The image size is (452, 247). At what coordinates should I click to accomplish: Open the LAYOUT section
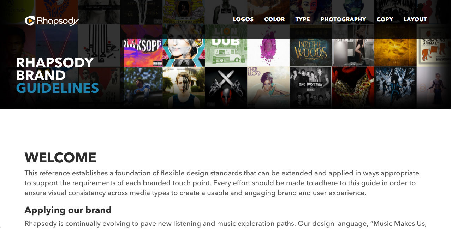click(415, 19)
